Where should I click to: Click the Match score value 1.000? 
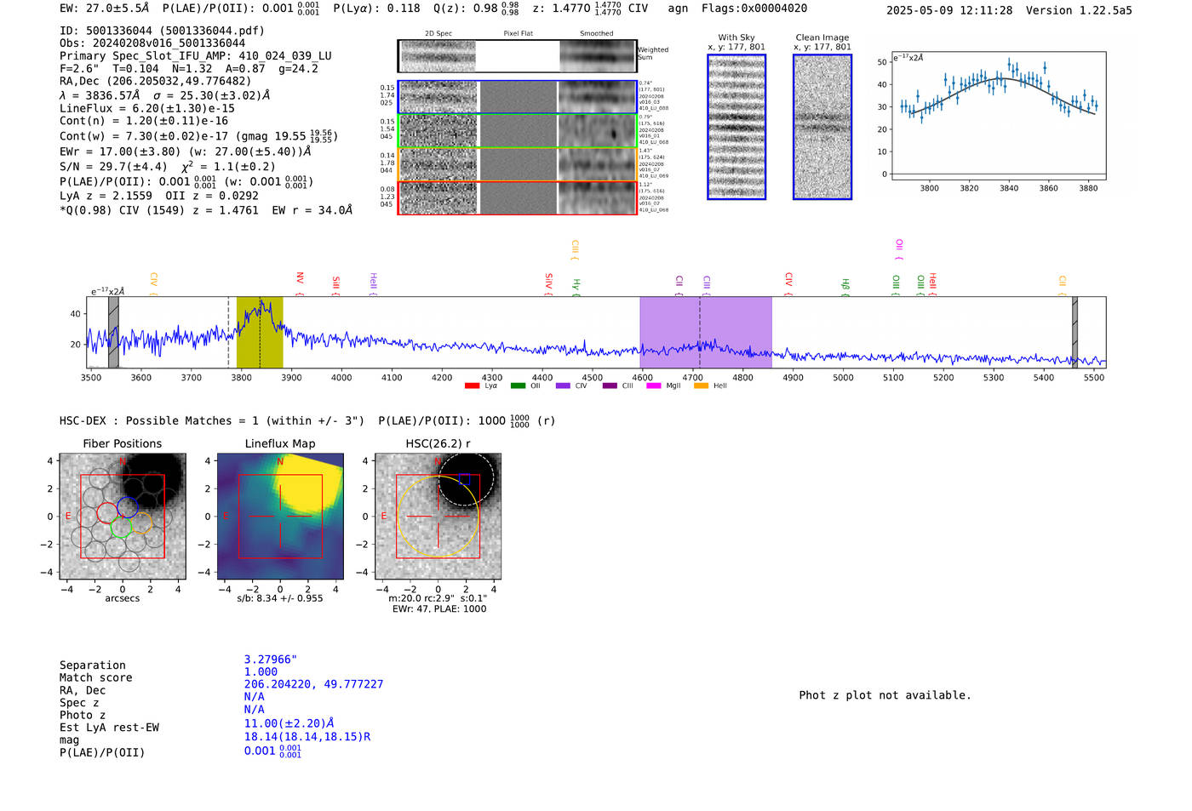click(x=261, y=671)
